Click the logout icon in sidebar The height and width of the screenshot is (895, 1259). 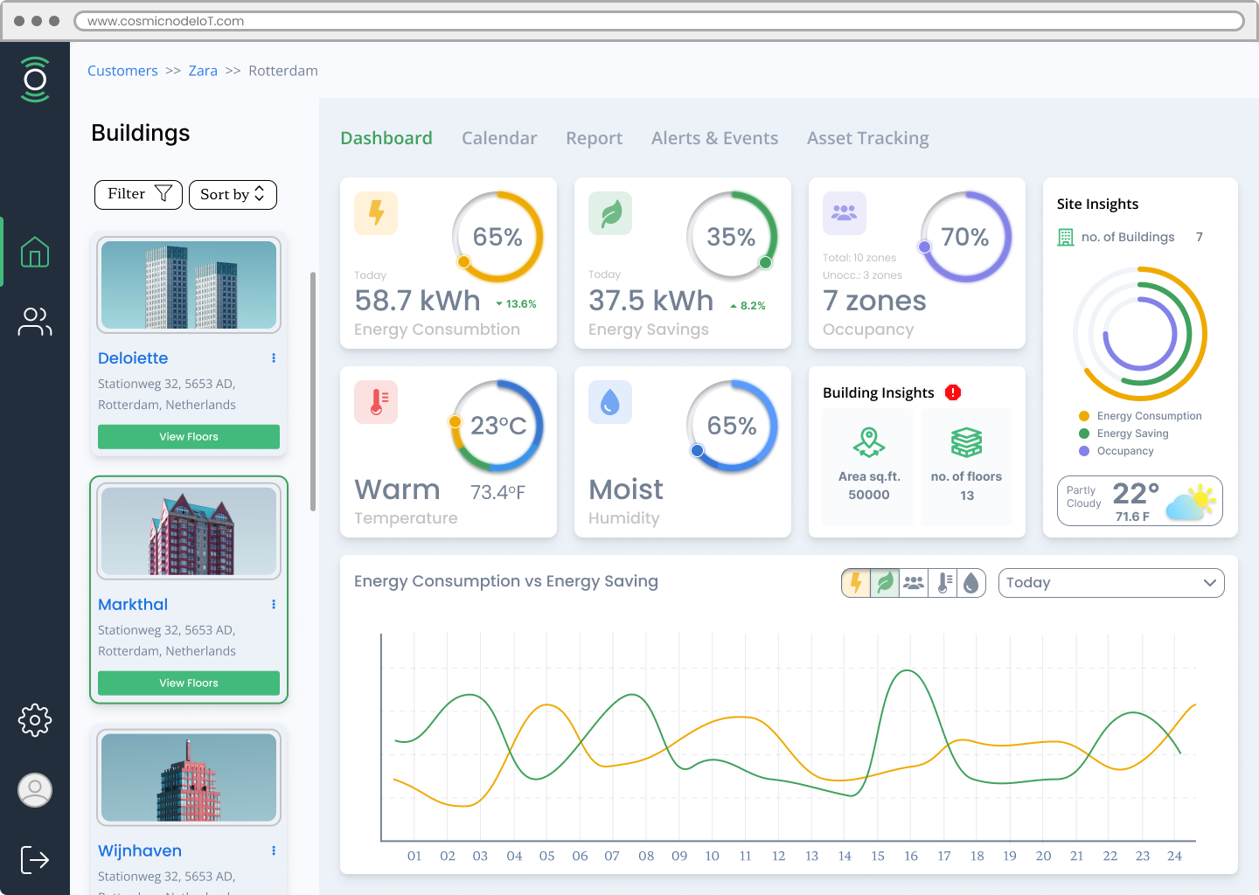[x=35, y=859]
